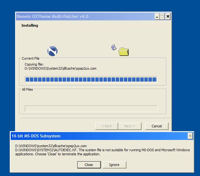The image size is (200, 176).
Task: Click the maximize button of the patcher window
Action: pyautogui.click(x=162, y=16)
